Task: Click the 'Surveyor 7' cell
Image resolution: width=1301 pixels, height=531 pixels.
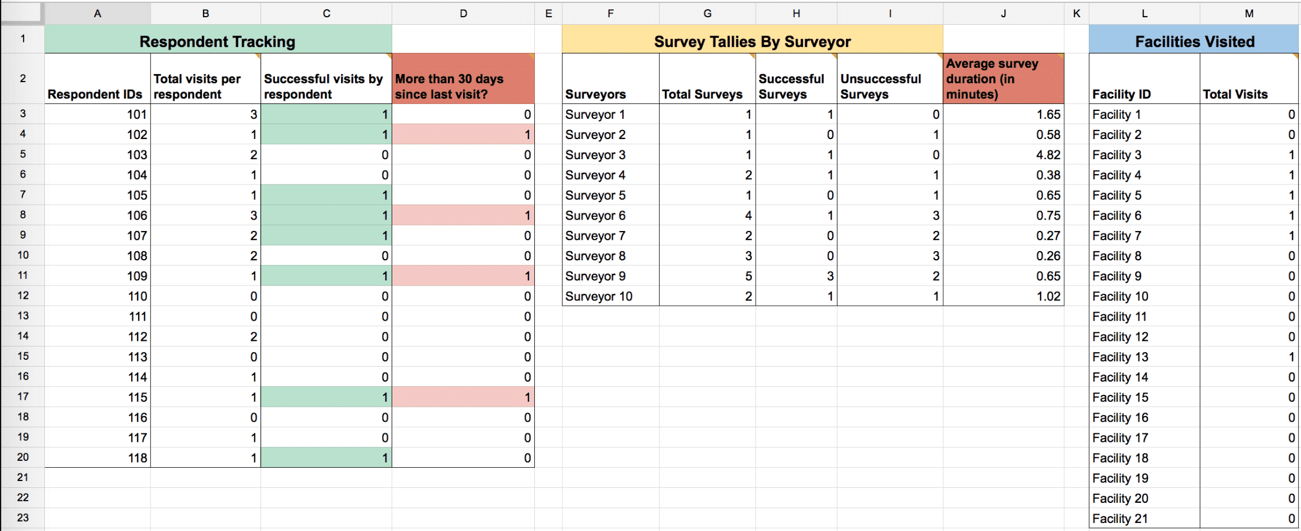Action: coord(610,236)
